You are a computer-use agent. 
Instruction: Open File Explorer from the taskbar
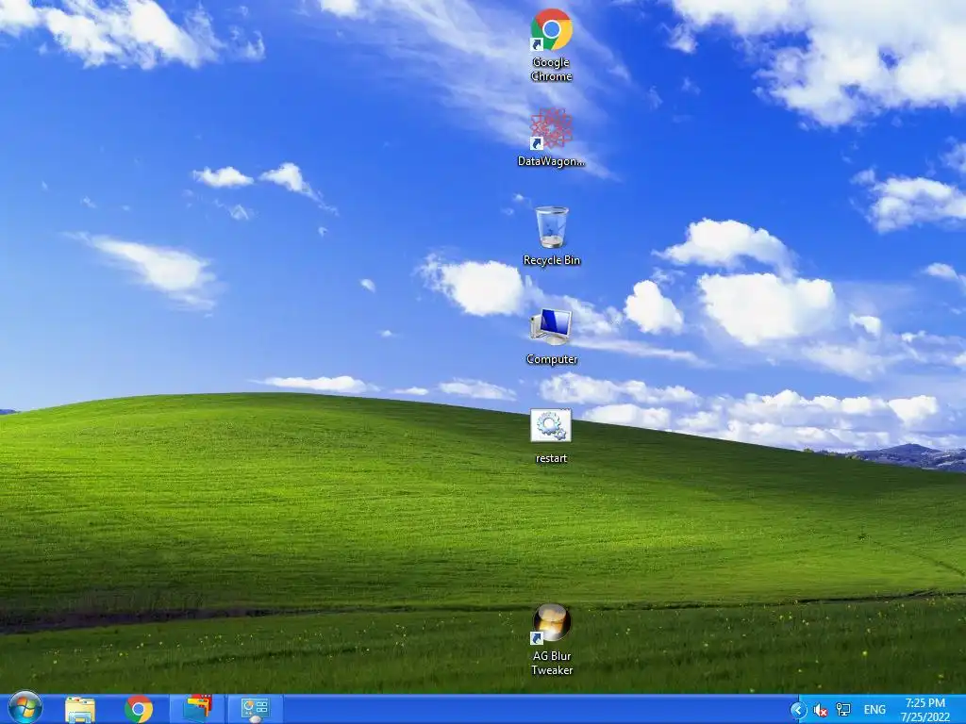pos(80,710)
